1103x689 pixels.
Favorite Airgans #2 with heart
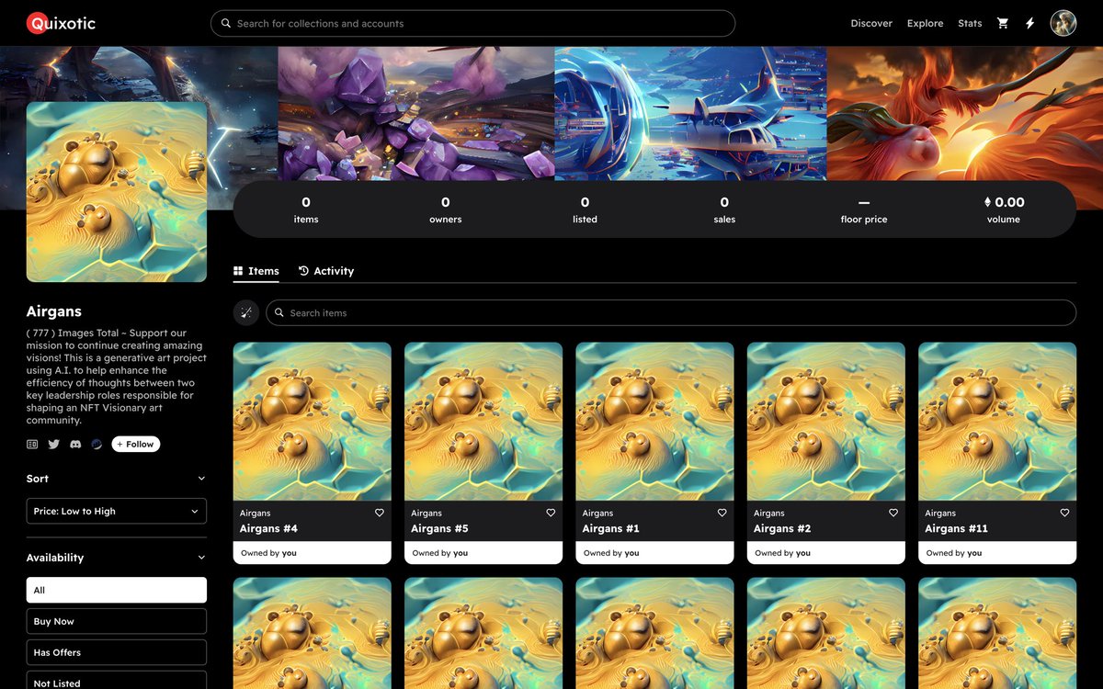point(893,513)
